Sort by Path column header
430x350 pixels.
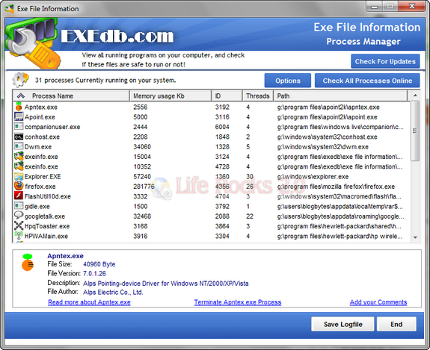coord(340,96)
